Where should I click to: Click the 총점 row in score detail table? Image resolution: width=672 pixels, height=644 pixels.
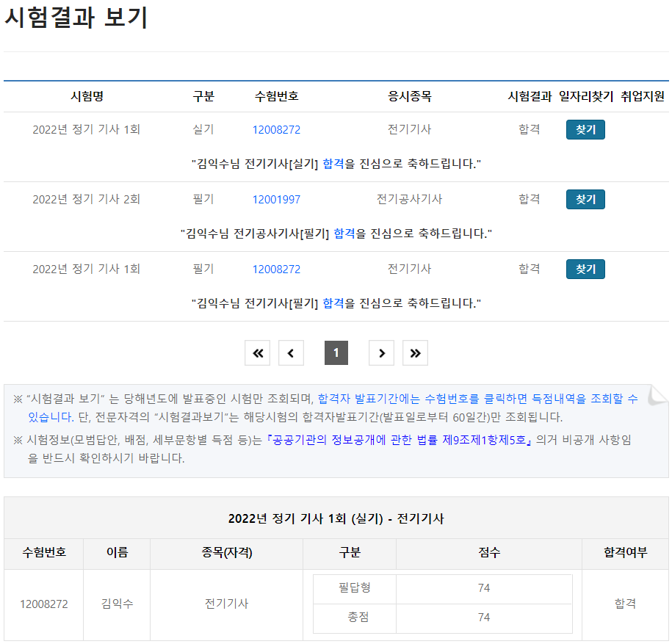click(x=358, y=618)
